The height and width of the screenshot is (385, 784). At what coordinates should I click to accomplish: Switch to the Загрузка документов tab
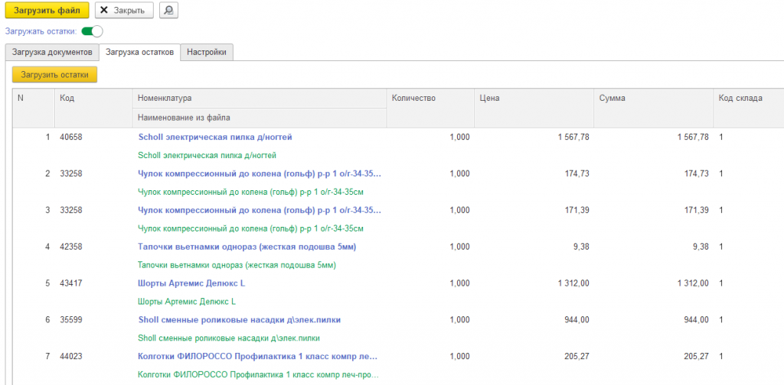click(x=52, y=52)
